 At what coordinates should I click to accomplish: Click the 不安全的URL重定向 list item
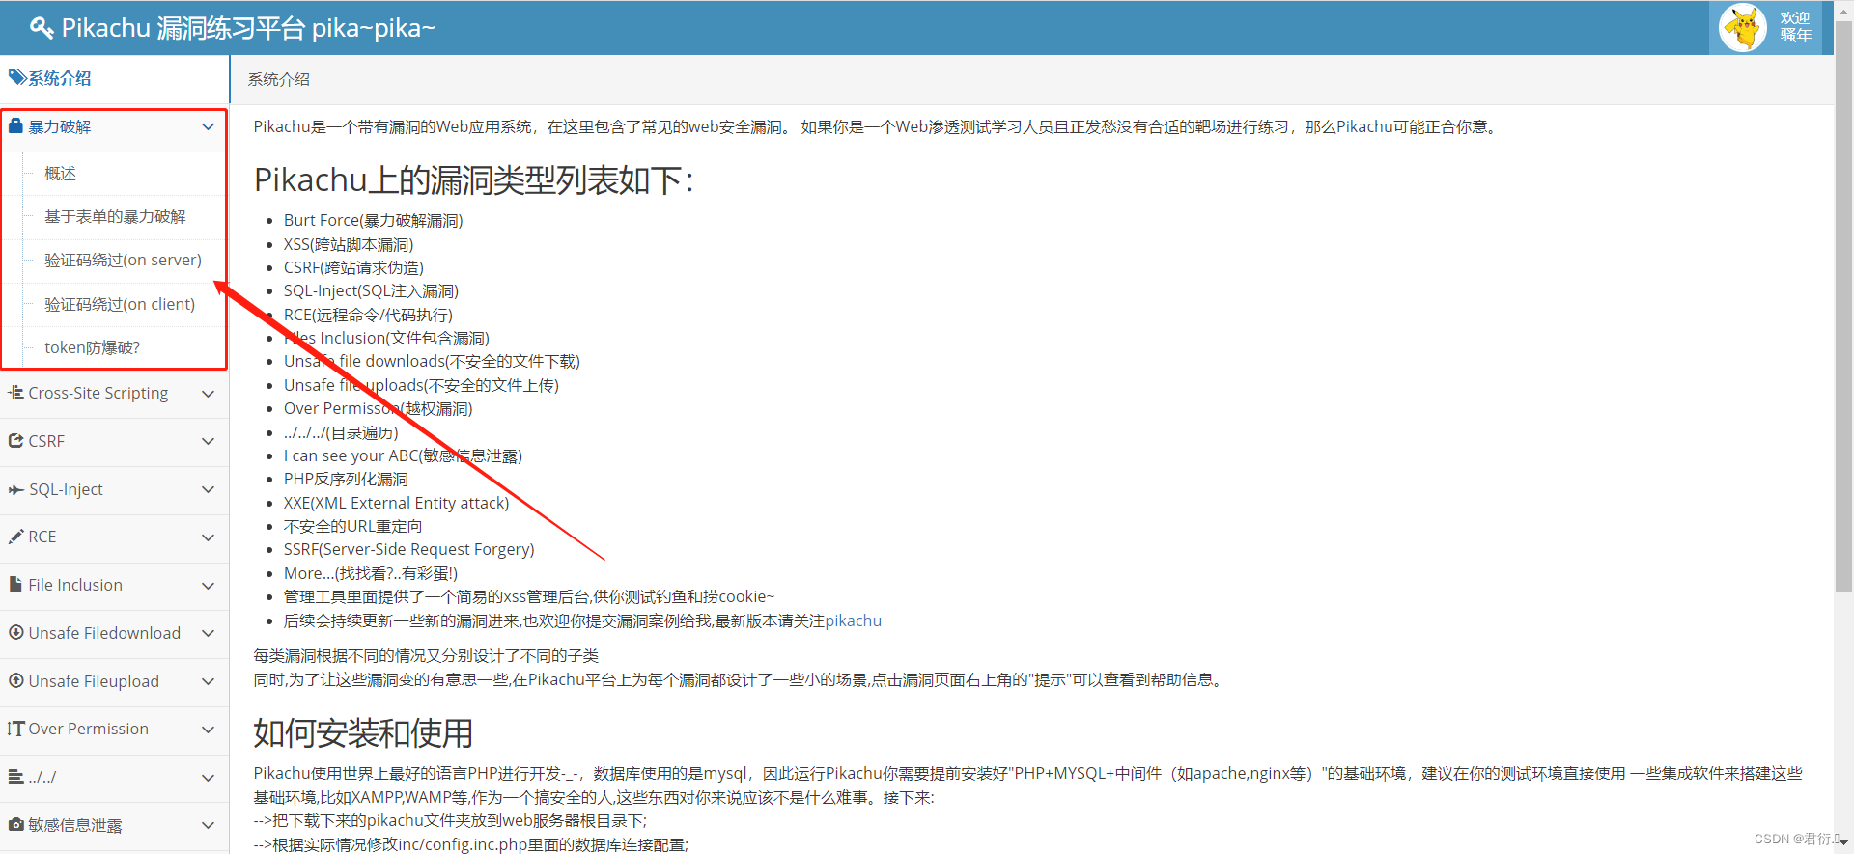[352, 526]
